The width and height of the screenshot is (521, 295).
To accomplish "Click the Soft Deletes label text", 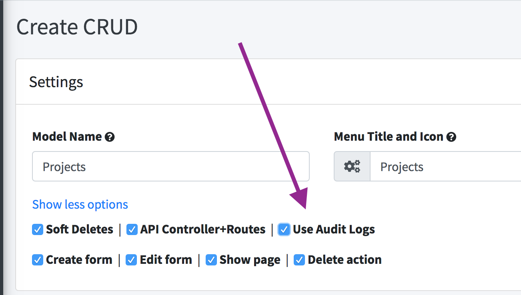I will pos(80,229).
